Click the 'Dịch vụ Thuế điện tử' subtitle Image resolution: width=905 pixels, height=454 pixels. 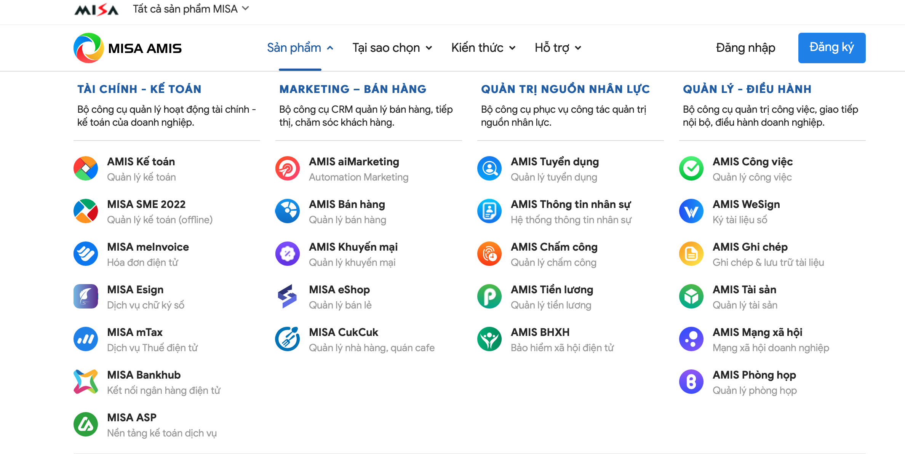152,348
